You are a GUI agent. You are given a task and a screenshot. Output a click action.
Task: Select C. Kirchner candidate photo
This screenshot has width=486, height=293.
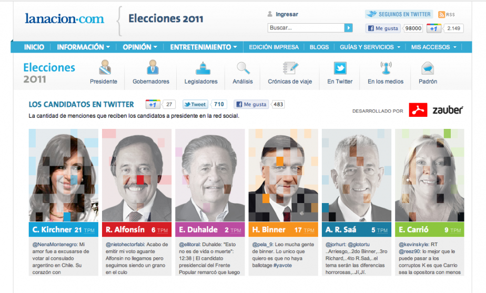pyautogui.click(x=64, y=175)
